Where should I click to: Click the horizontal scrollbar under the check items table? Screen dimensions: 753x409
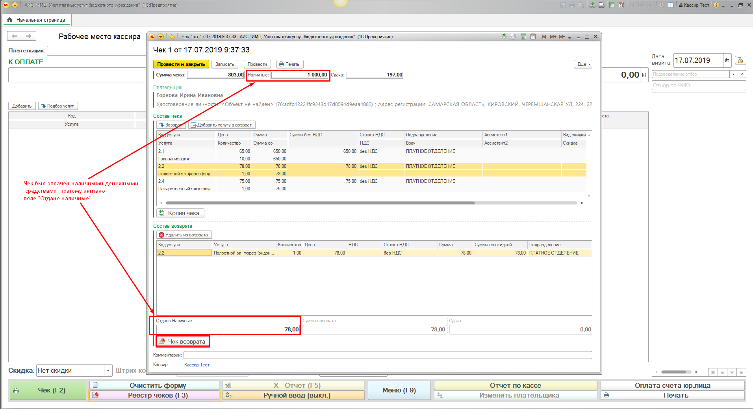320,203
